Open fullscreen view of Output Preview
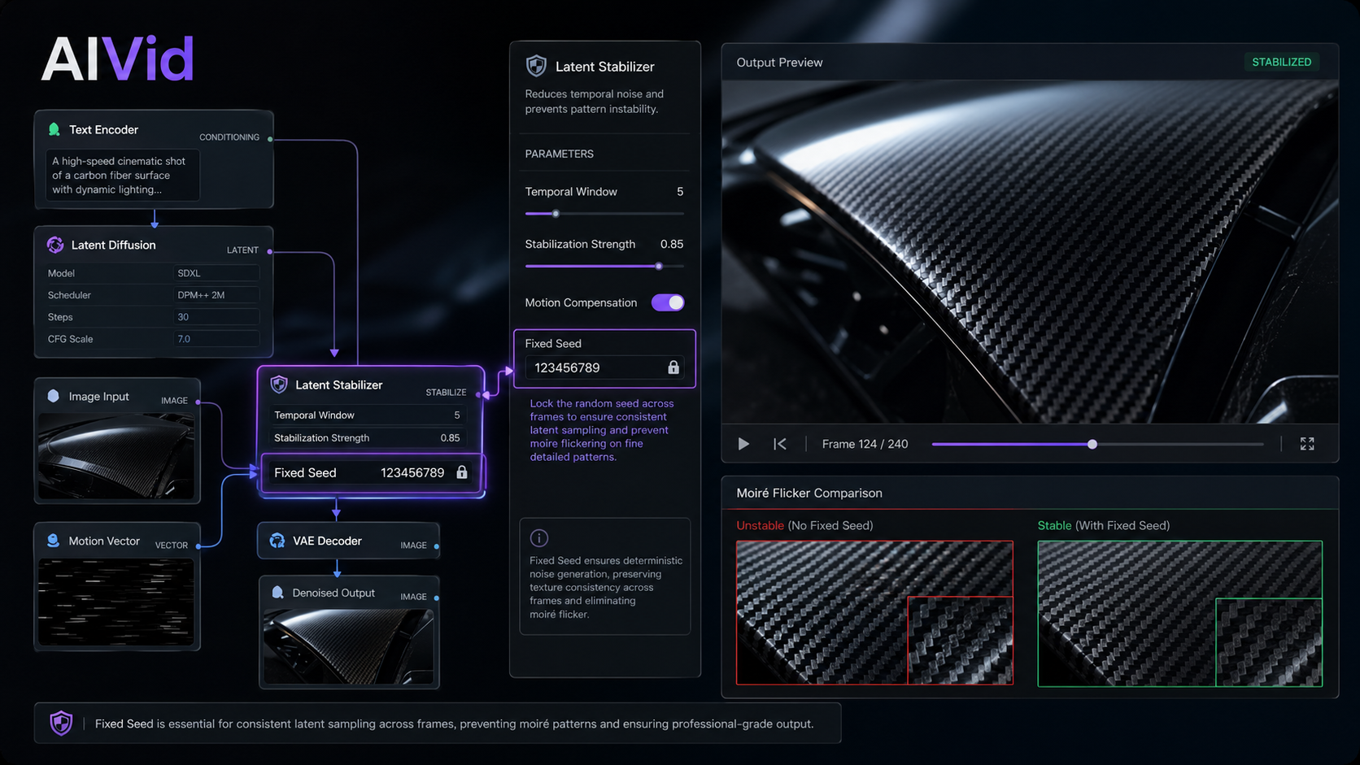Viewport: 1360px width, 765px height. 1307,444
